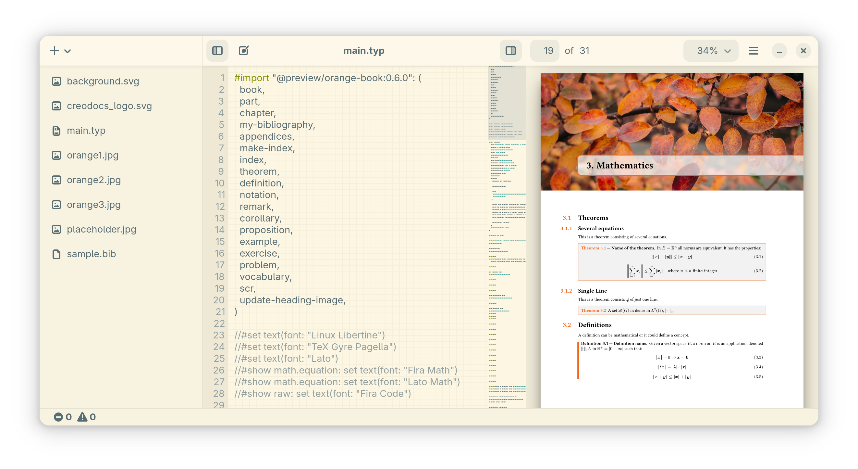This screenshot has height=469, width=858.
Task: Click the errors count icon
Action: [x=58, y=417]
